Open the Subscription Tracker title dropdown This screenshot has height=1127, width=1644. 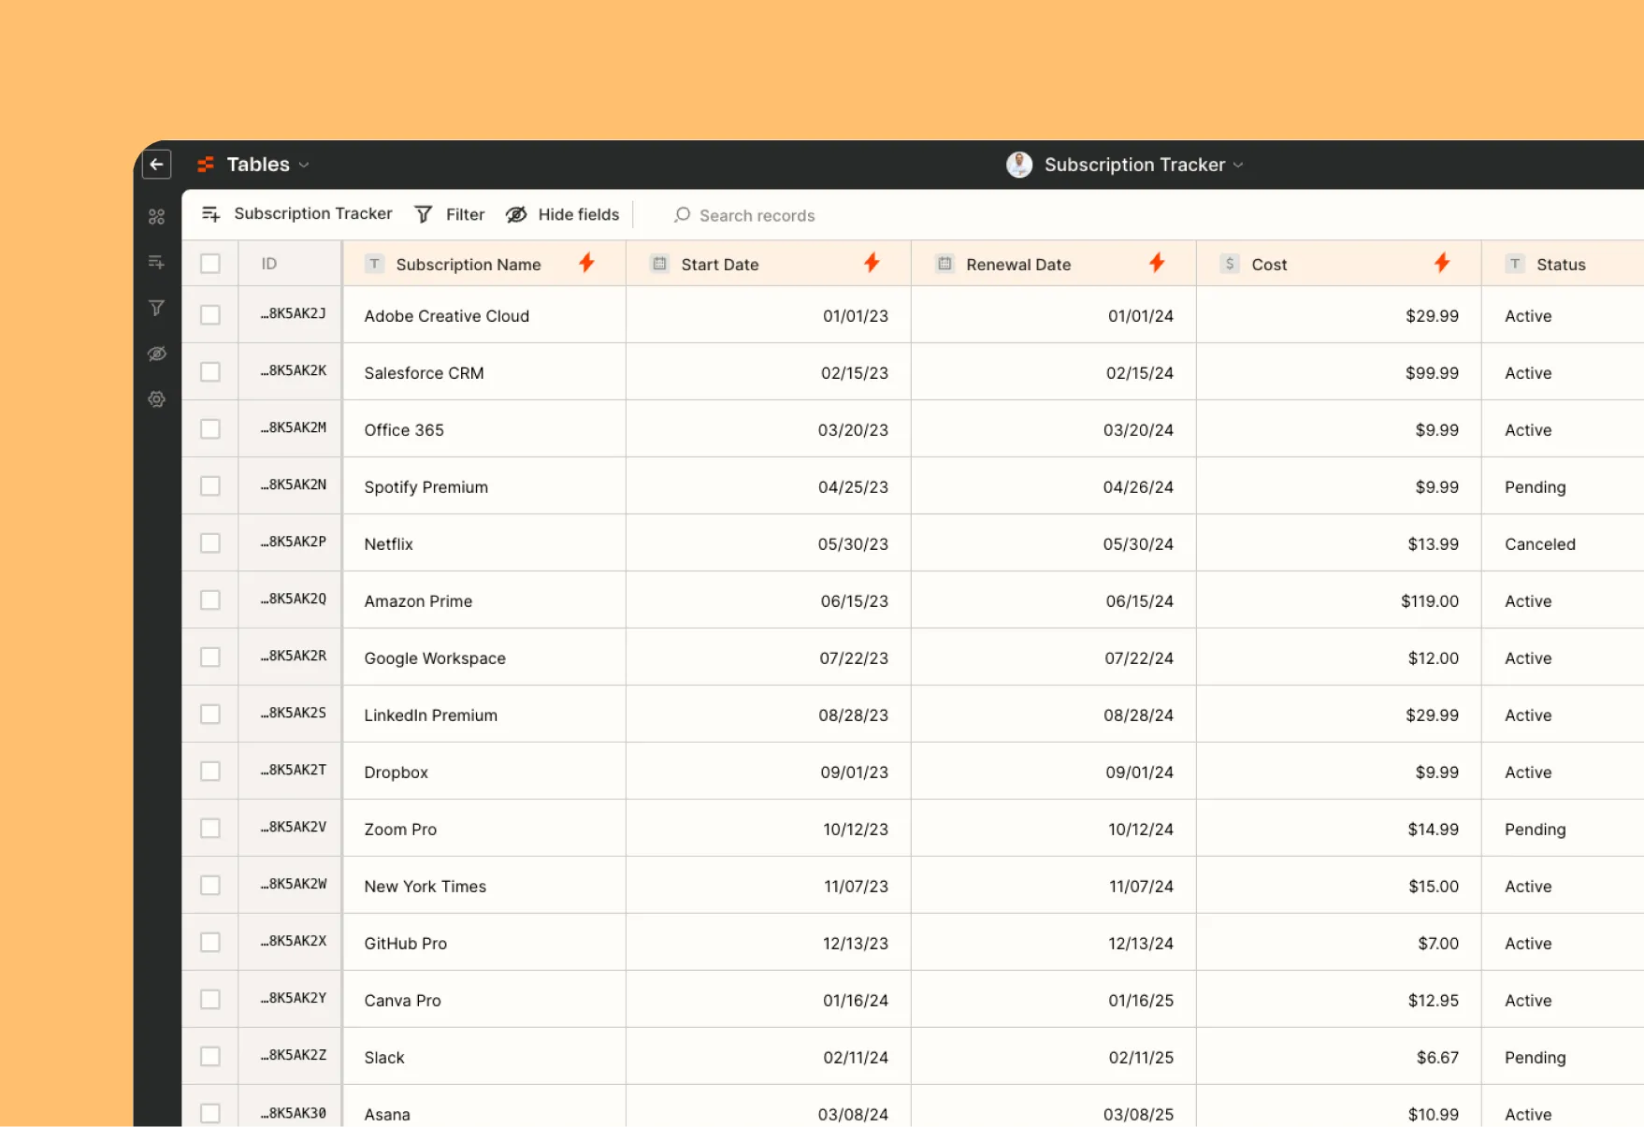1239,165
